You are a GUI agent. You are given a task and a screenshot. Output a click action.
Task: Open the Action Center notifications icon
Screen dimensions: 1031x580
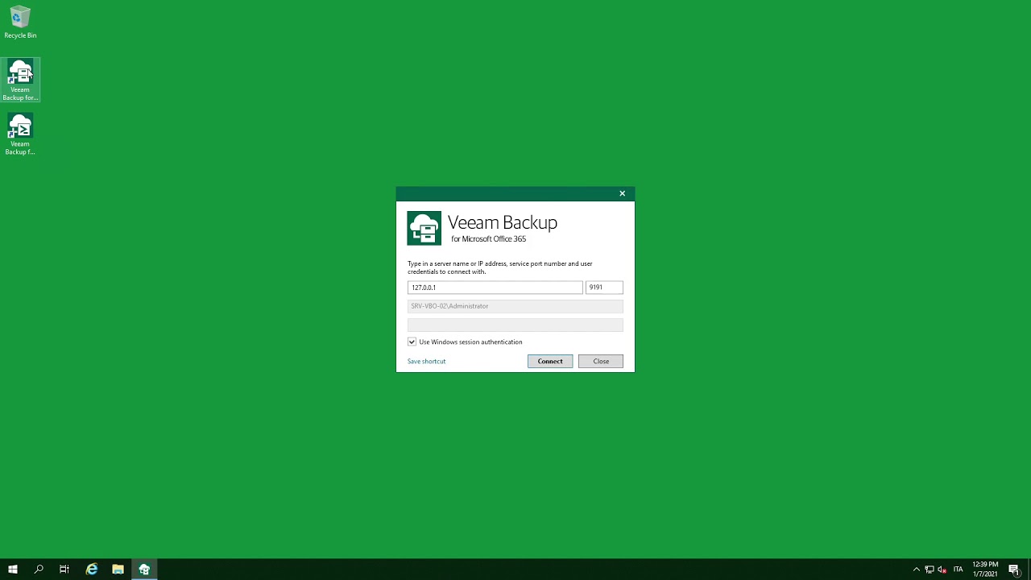(1014, 570)
